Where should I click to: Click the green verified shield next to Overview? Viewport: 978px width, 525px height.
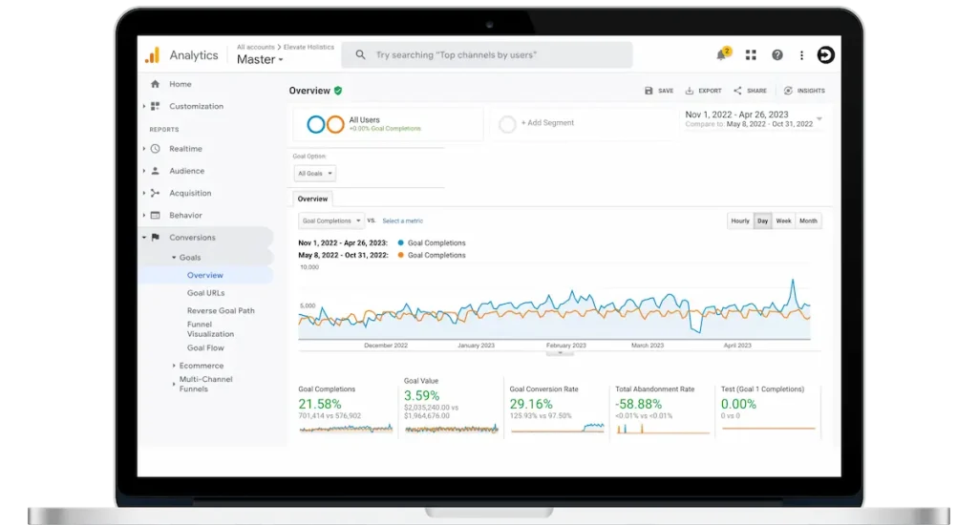tap(338, 91)
